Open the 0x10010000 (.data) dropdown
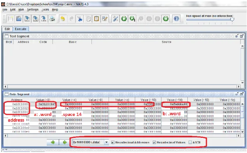Screen dimensions: 247x153 106,142
